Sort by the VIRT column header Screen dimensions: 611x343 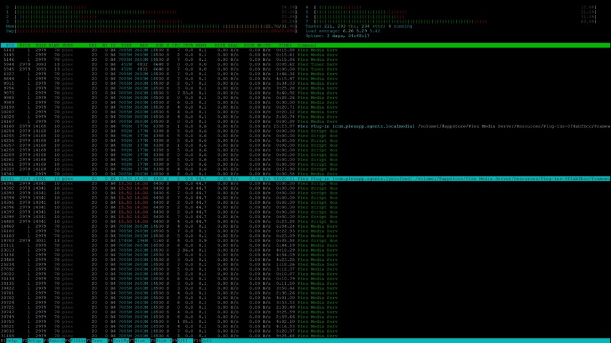click(126, 45)
